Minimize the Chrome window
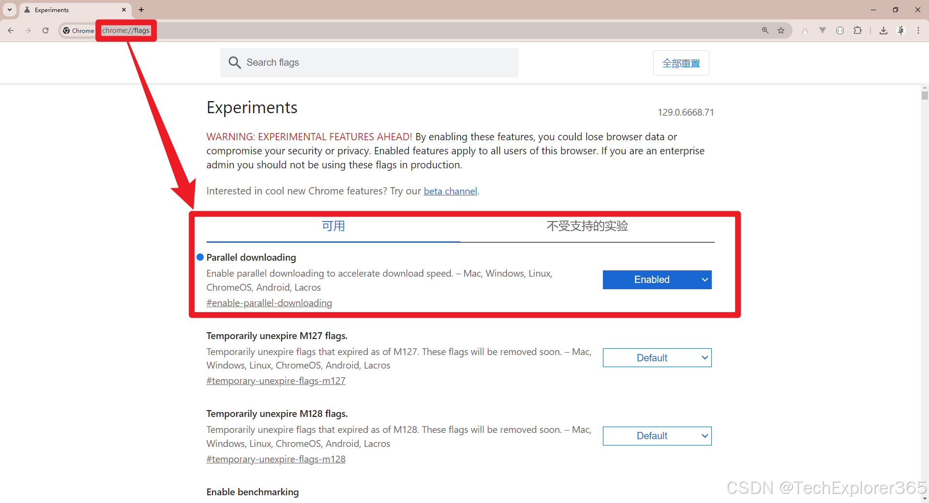Viewport: 929px width, 503px height. pyautogui.click(x=873, y=10)
